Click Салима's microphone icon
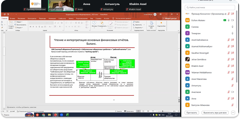 [x=233, y=27]
